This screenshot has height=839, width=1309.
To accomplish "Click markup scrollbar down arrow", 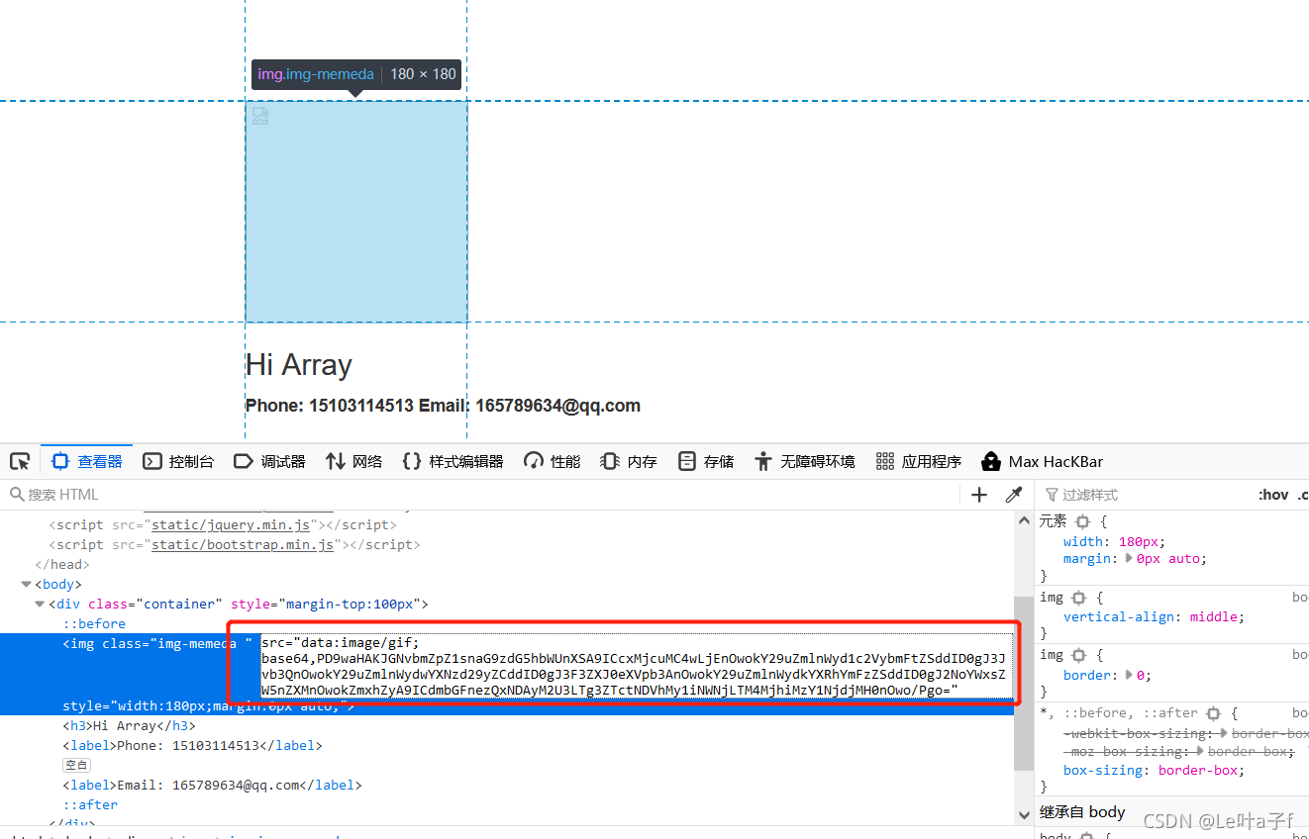I will (x=1024, y=814).
